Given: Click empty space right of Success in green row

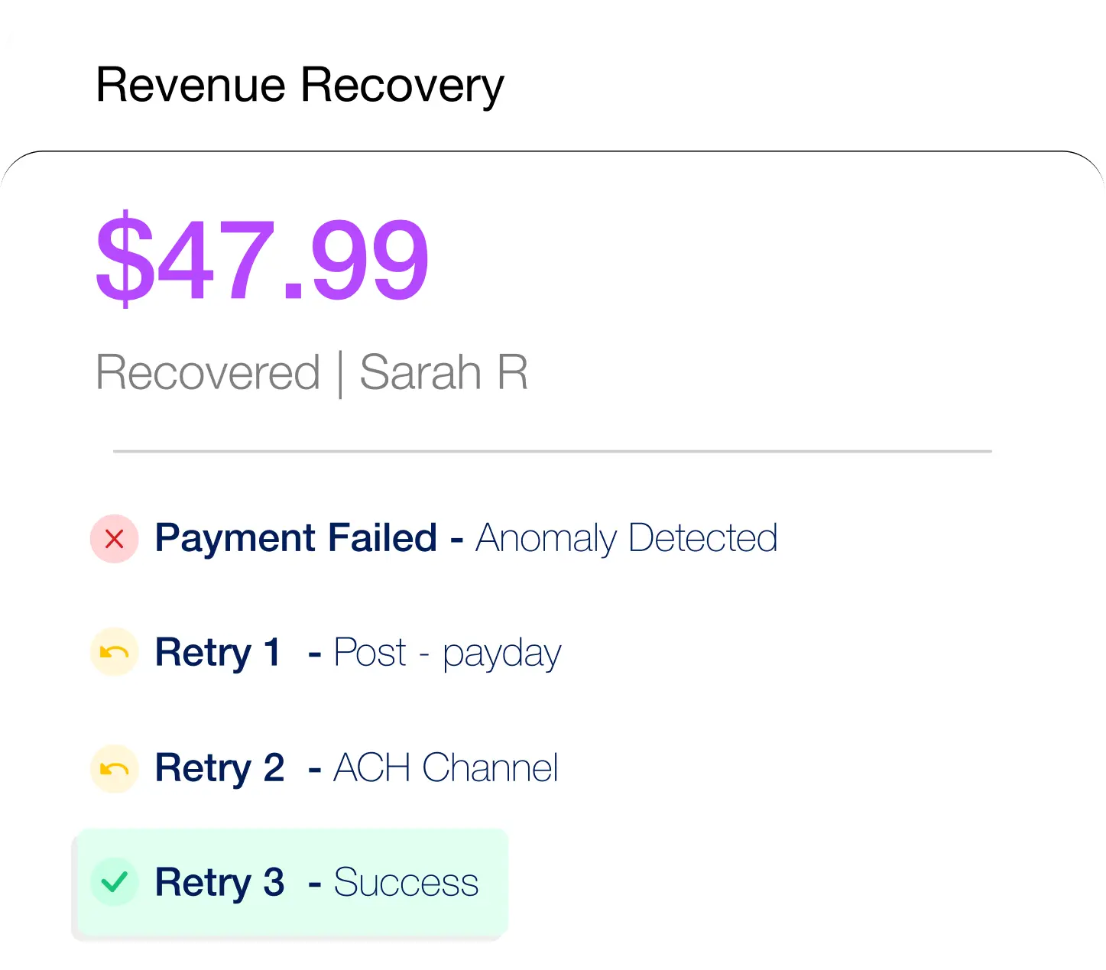Looking at the screenshot, I should [494, 882].
